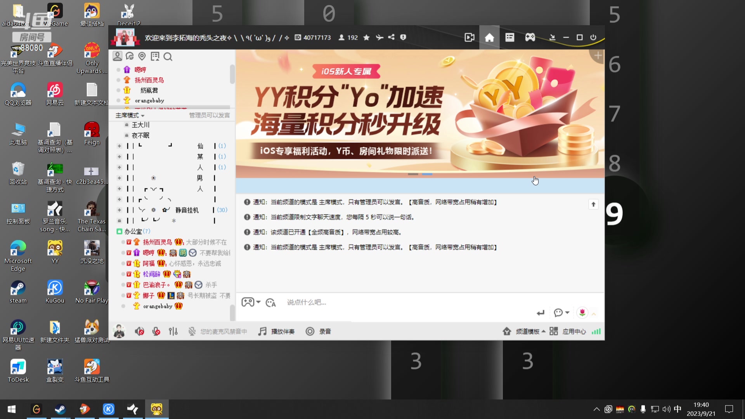Unmute the speaker in the bottom bar
Viewport: 745px width, 419px height.
pos(139,331)
